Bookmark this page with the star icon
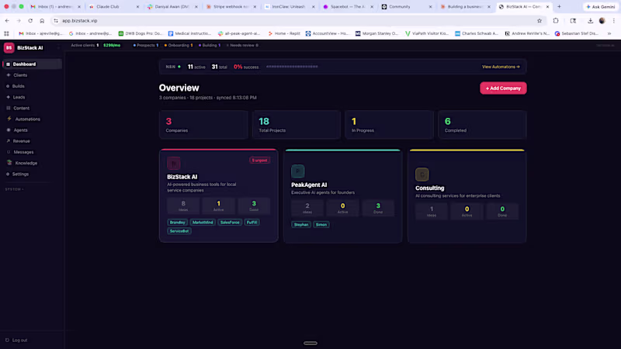 (539, 21)
